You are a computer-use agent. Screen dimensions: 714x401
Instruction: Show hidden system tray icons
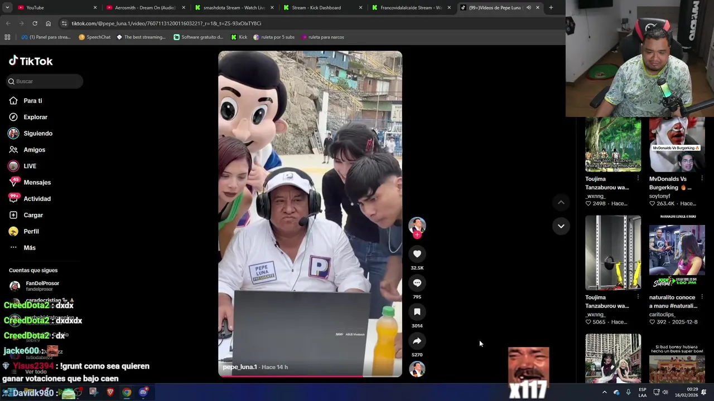click(604, 392)
